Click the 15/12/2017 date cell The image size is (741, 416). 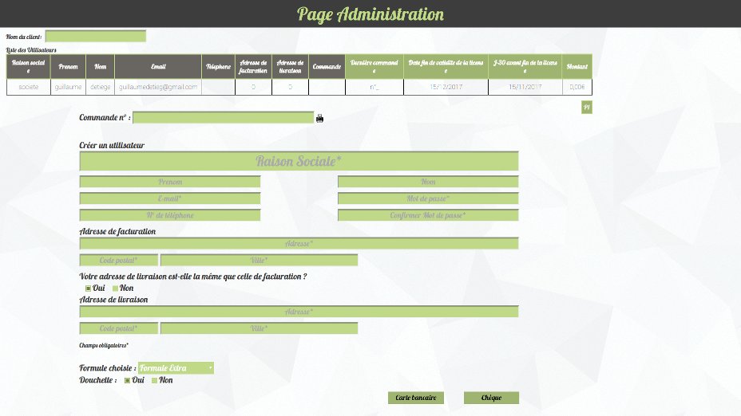[446, 87]
